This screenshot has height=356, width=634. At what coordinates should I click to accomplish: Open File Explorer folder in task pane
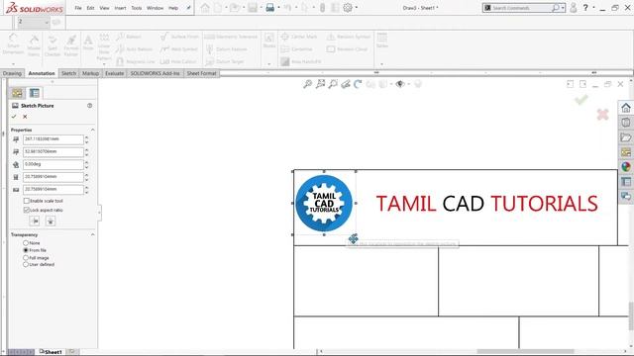coord(626,137)
